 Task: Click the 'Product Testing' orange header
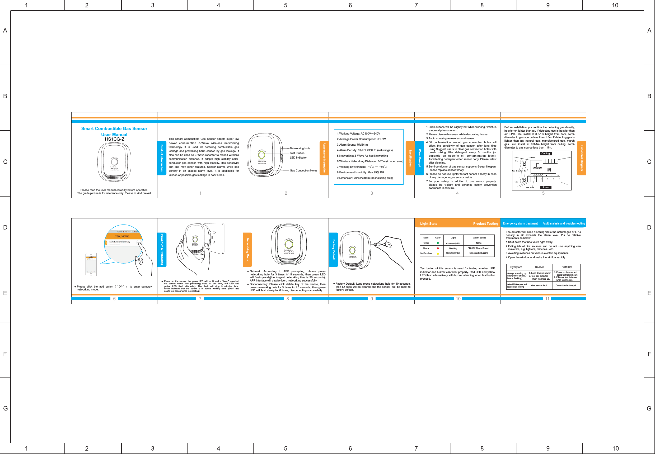tap(485, 224)
